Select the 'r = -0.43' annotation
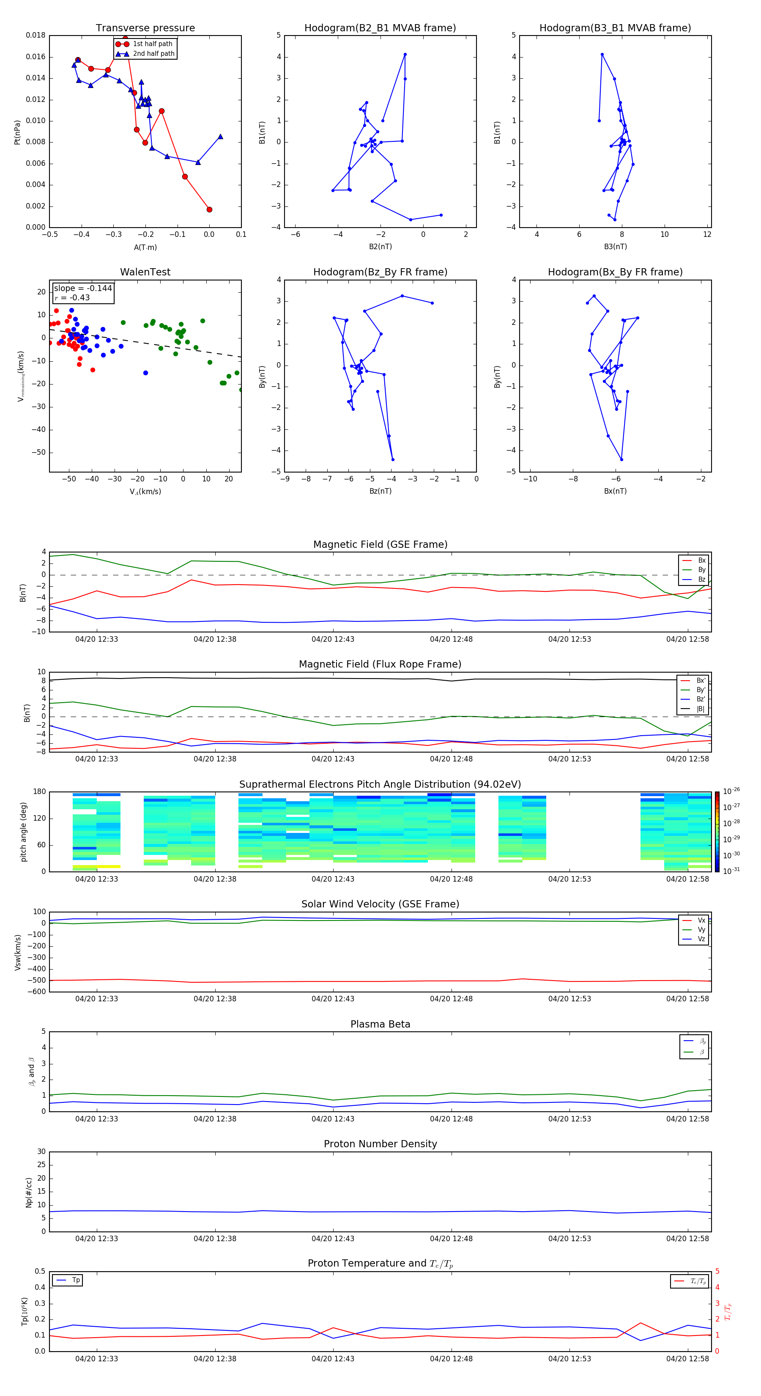 click(x=72, y=297)
